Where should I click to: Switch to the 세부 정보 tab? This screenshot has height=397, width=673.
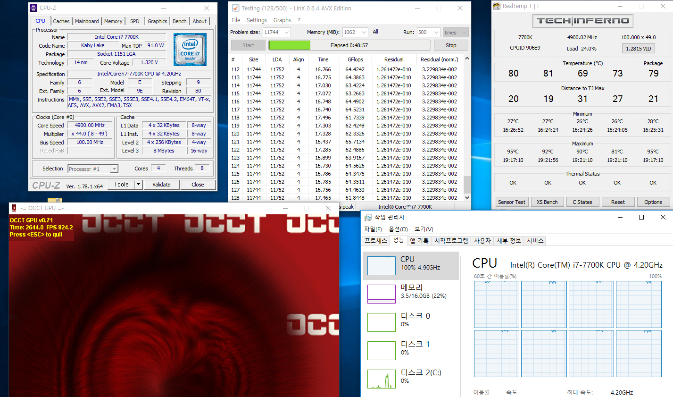click(509, 241)
